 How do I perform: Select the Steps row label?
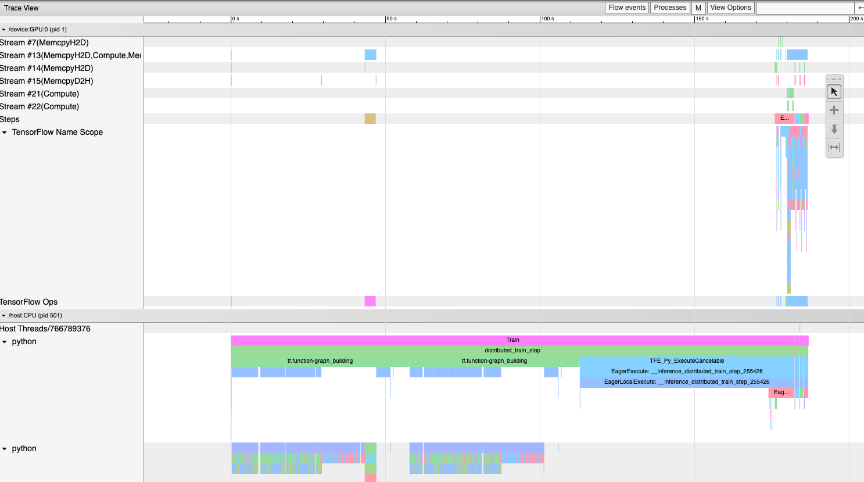click(10, 119)
